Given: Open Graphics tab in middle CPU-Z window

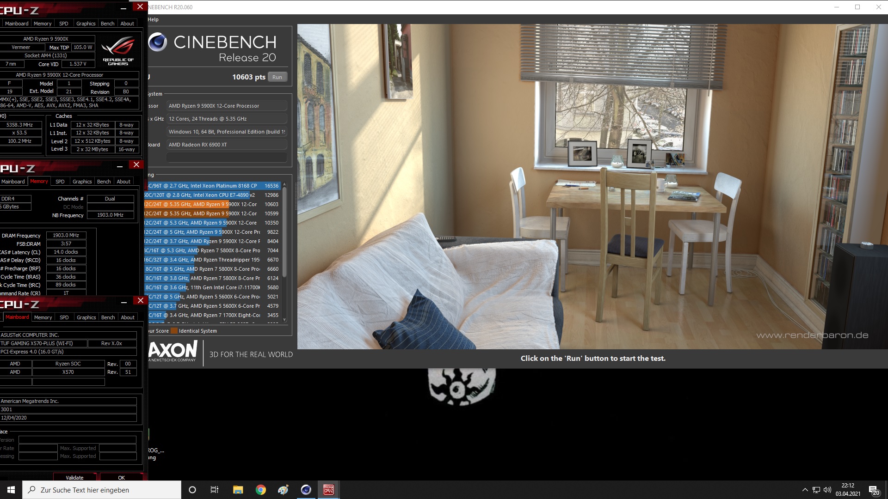Looking at the screenshot, I should click(82, 182).
